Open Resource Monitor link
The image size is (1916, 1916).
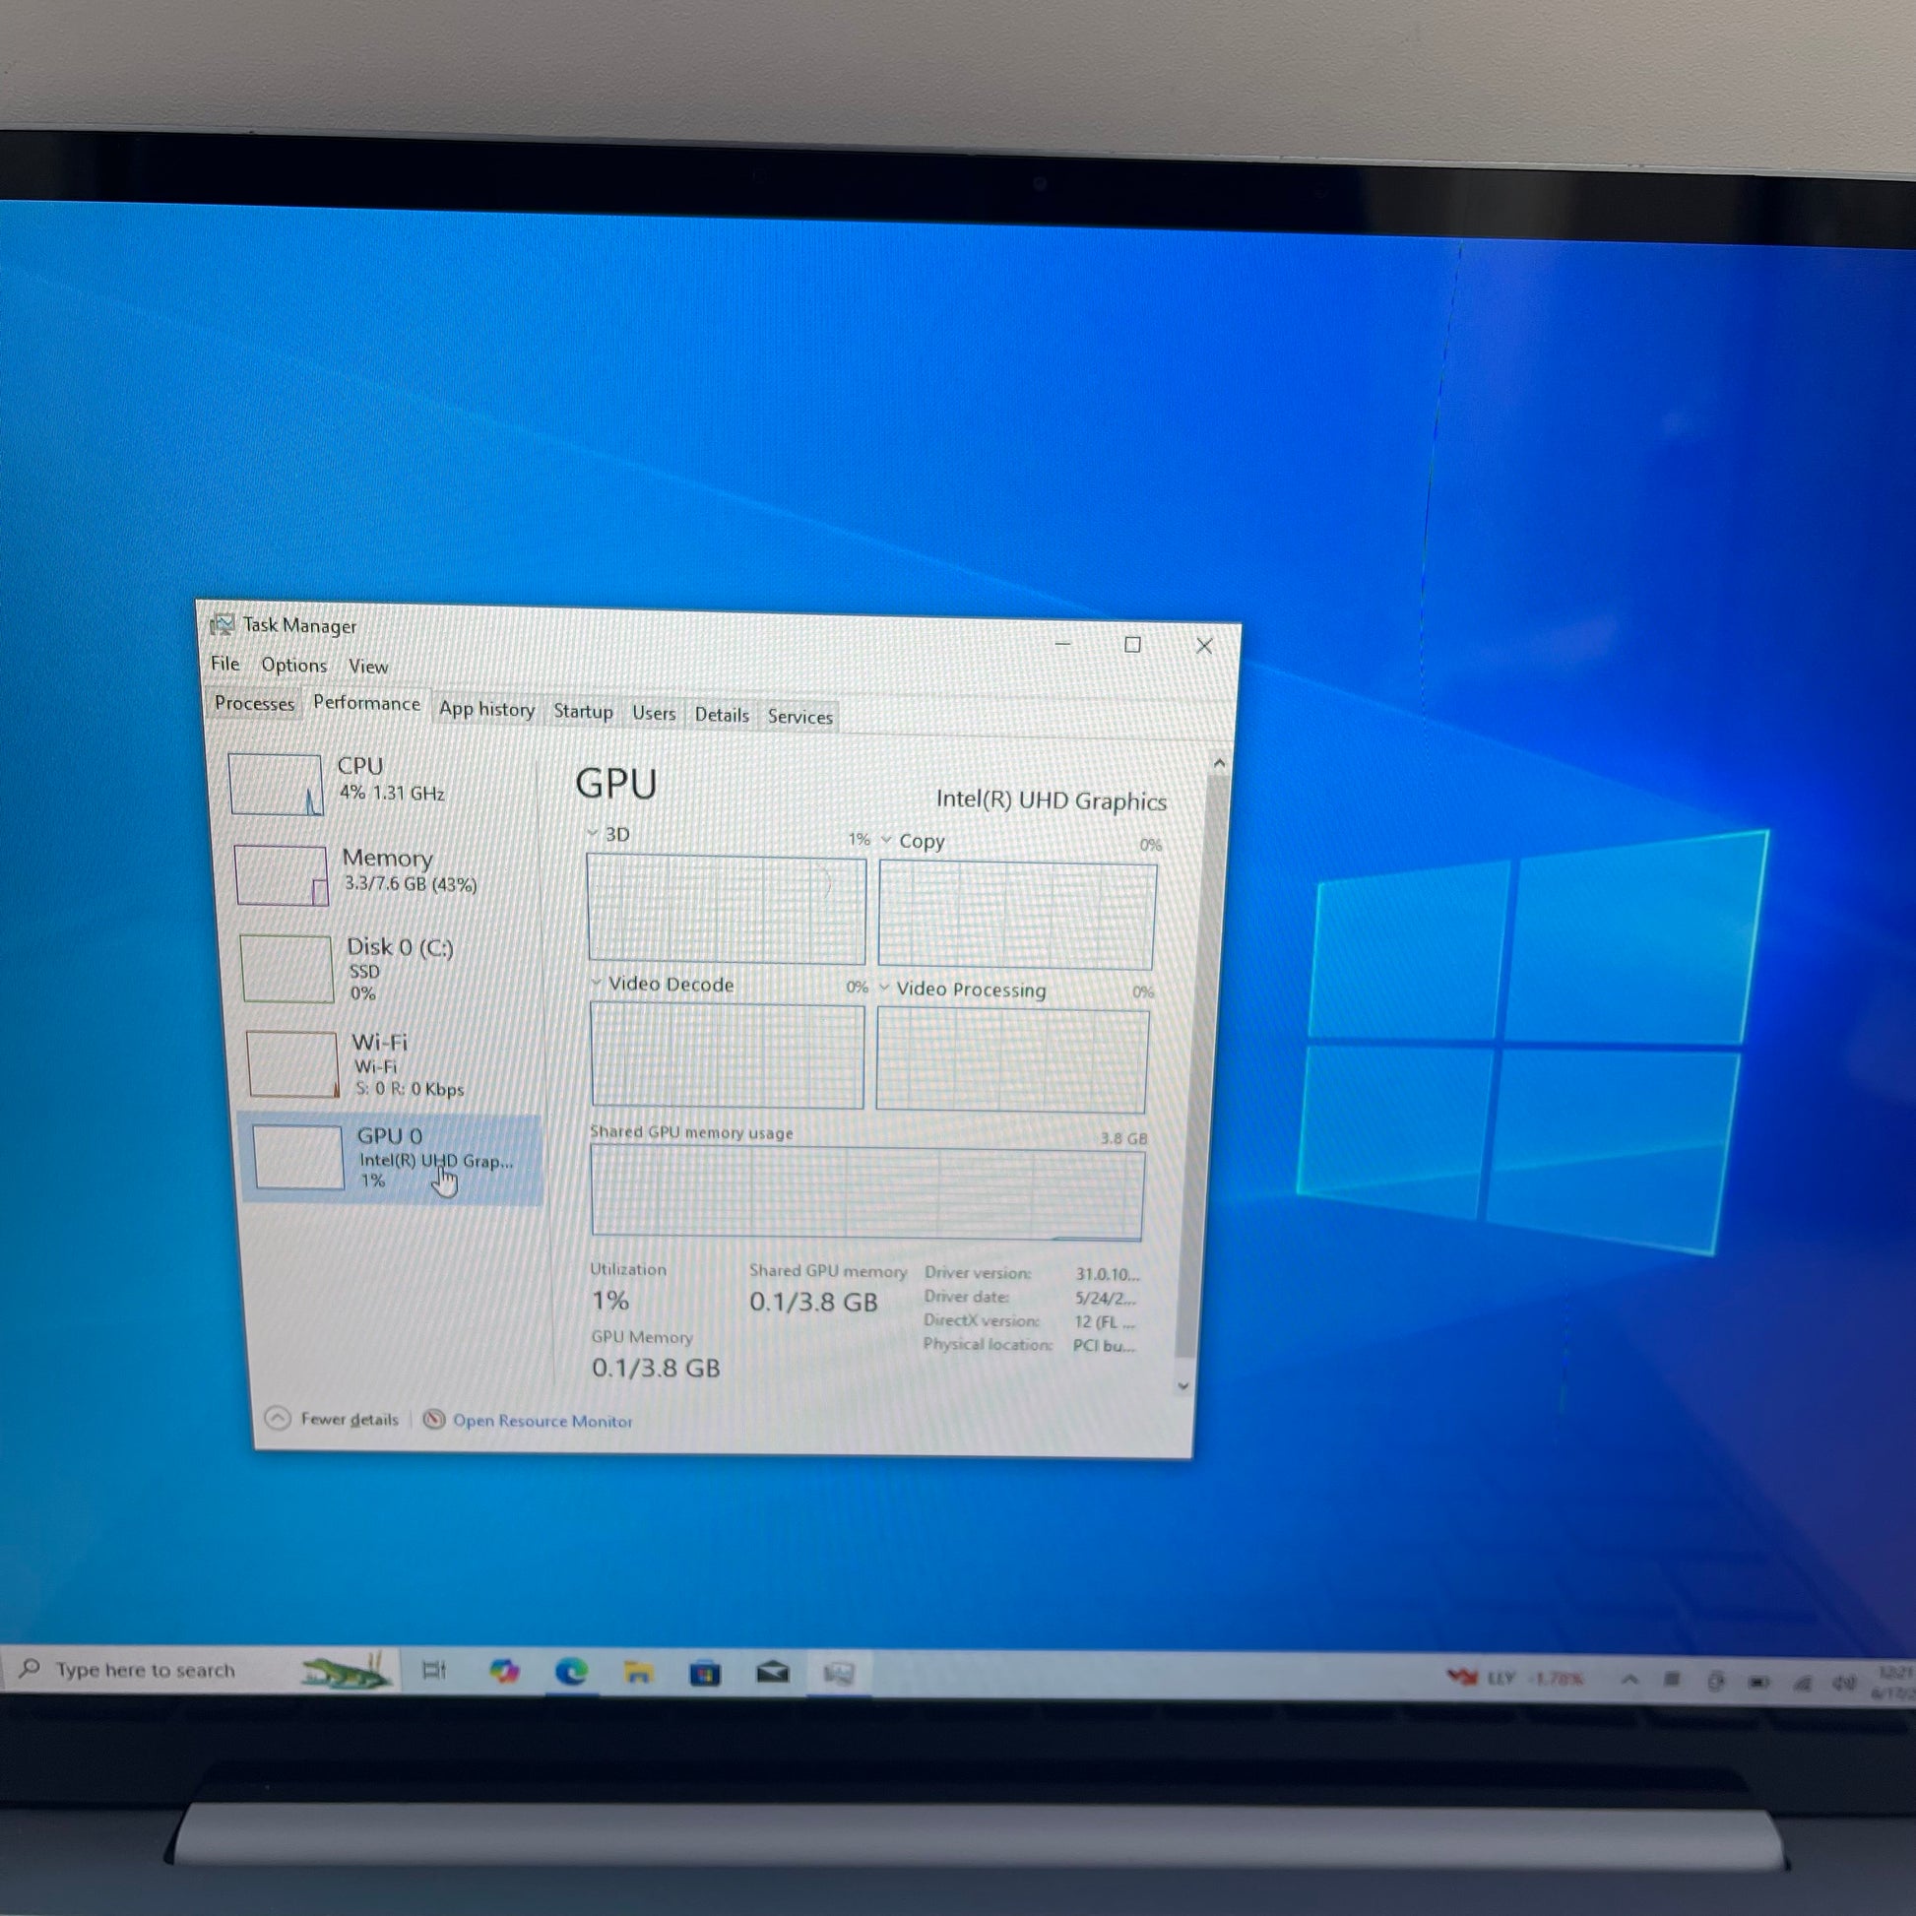pos(543,1420)
